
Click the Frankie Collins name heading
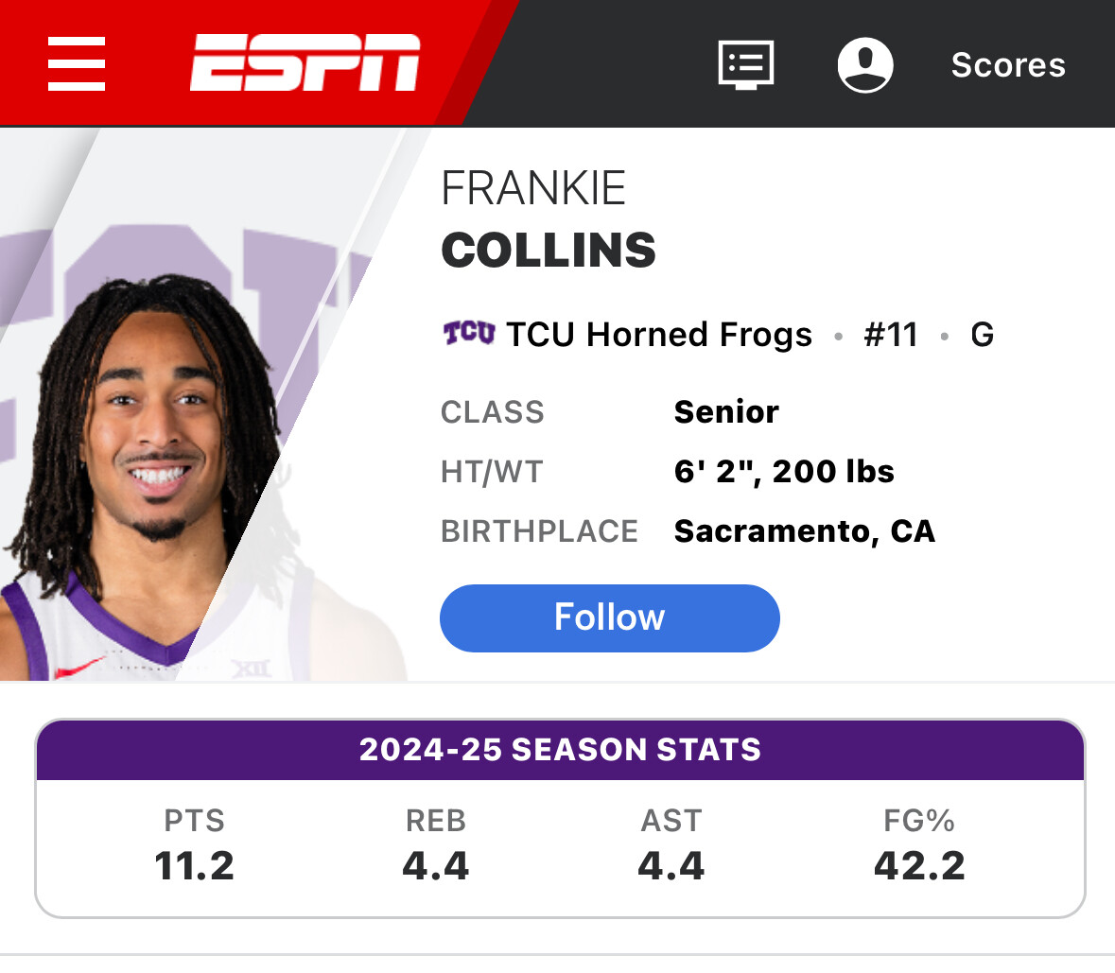549,219
